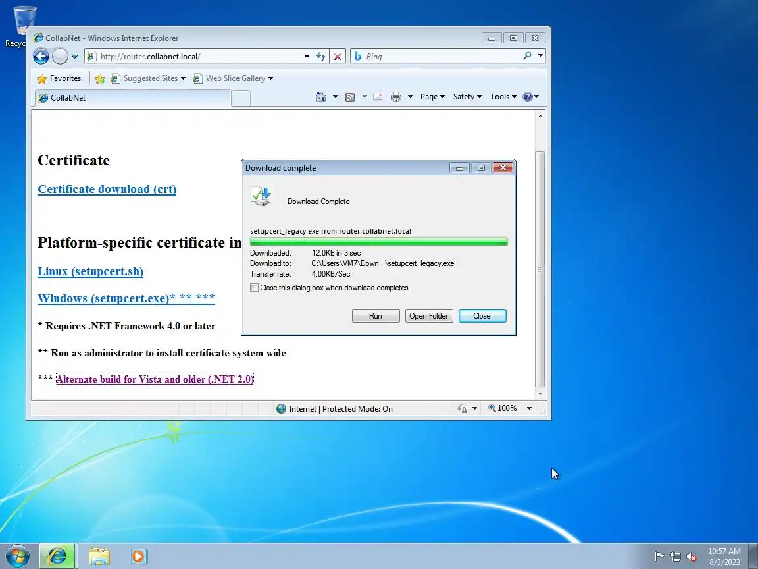Click Close button in download dialog
Viewport: 758px width, 569px height.
(482, 316)
